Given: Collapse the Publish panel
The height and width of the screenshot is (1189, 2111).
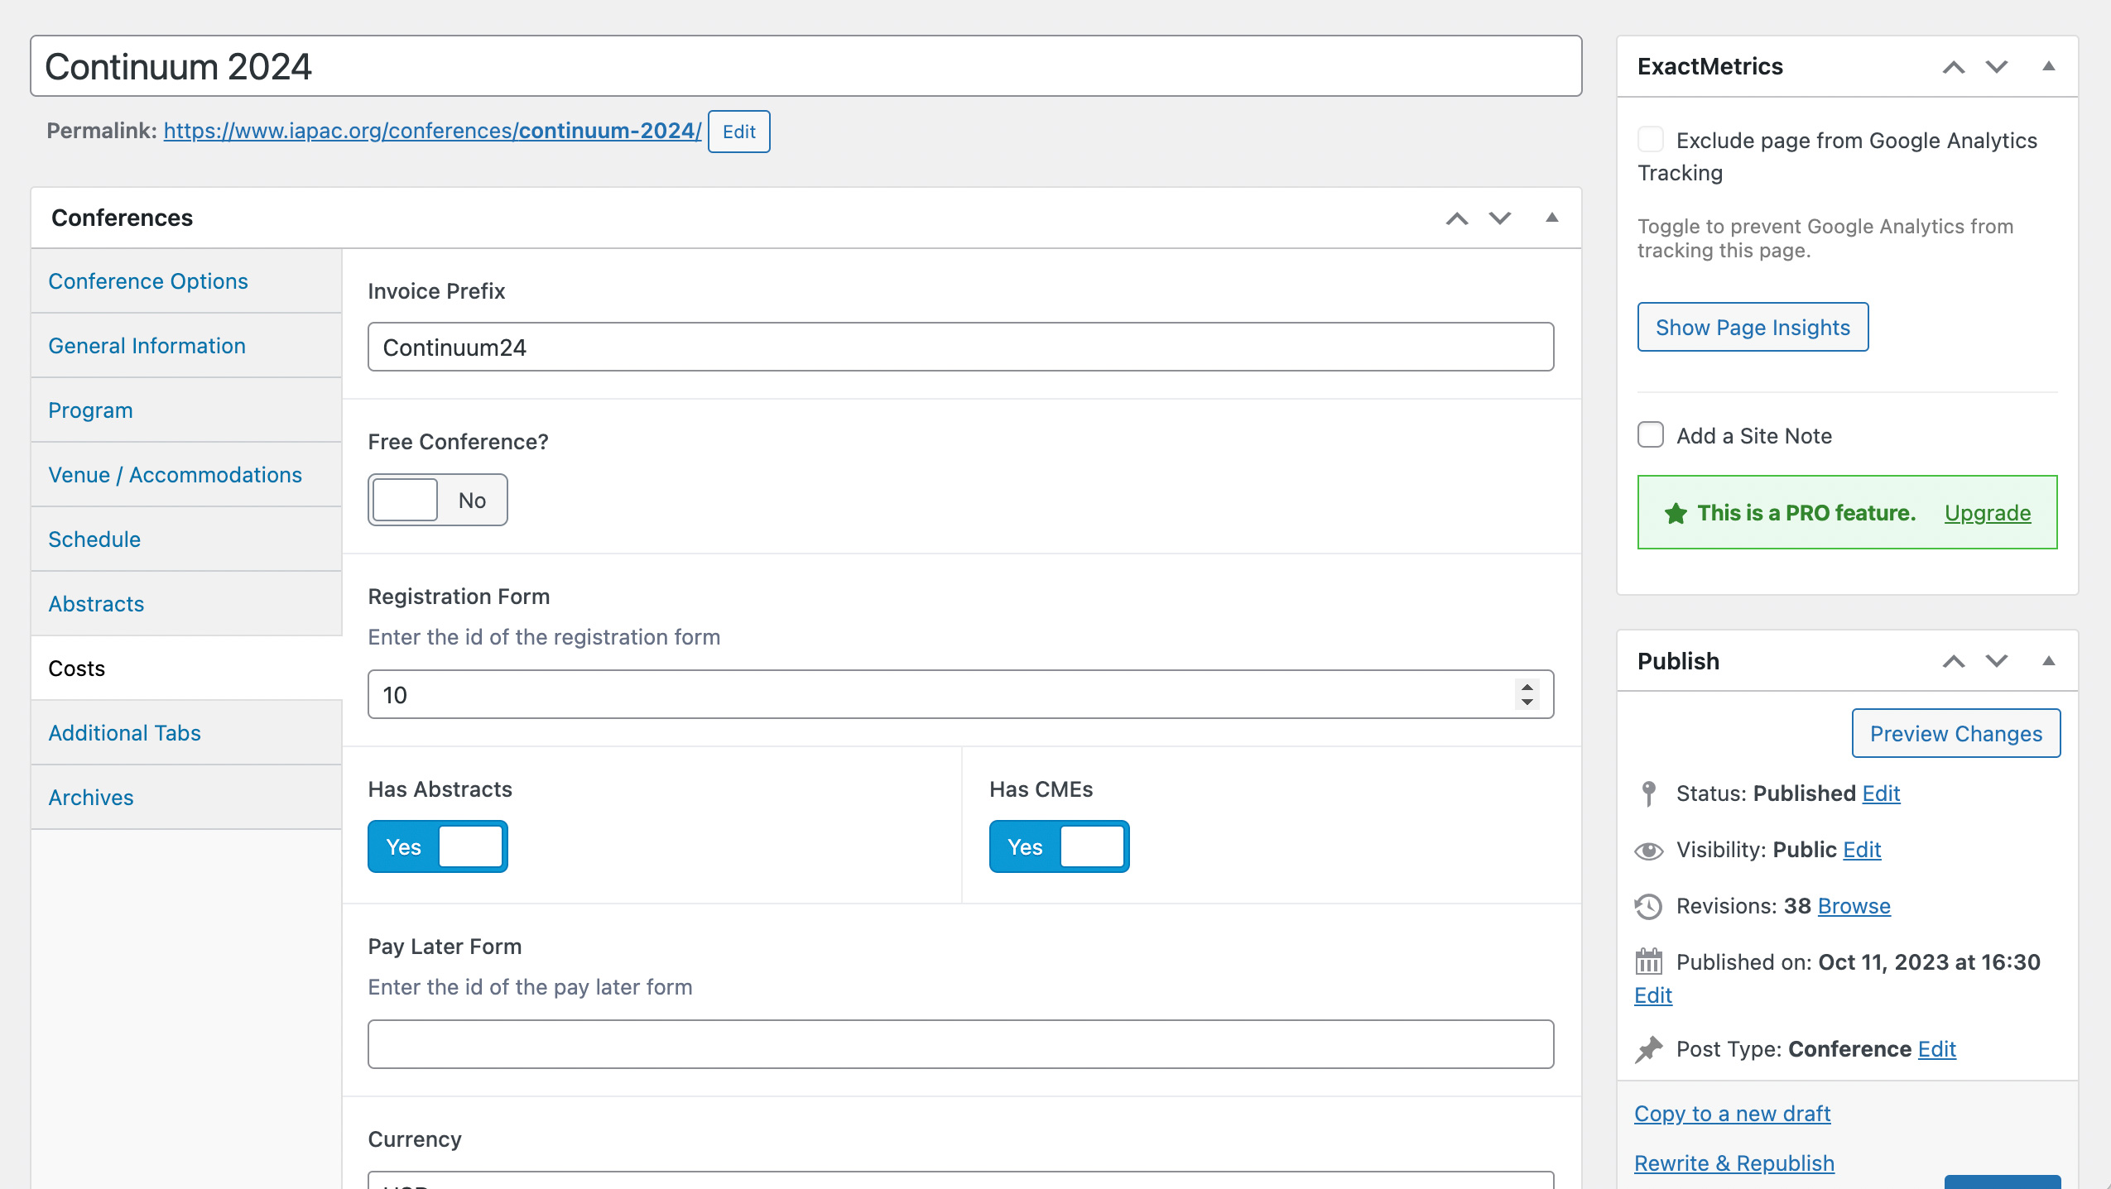Looking at the screenshot, I should [x=2049, y=660].
